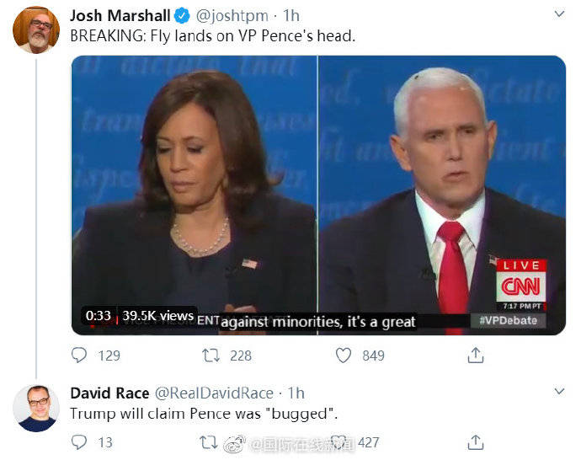
Task: Open Josh Marshall's tweet options chevron
Action: point(559,15)
